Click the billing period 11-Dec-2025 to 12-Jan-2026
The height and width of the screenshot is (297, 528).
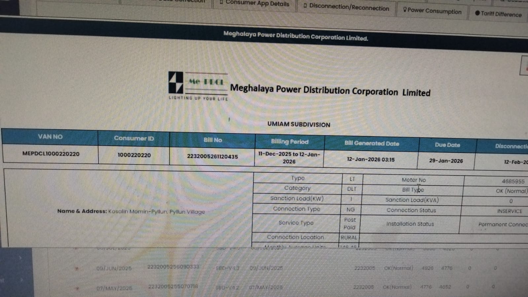(x=289, y=158)
